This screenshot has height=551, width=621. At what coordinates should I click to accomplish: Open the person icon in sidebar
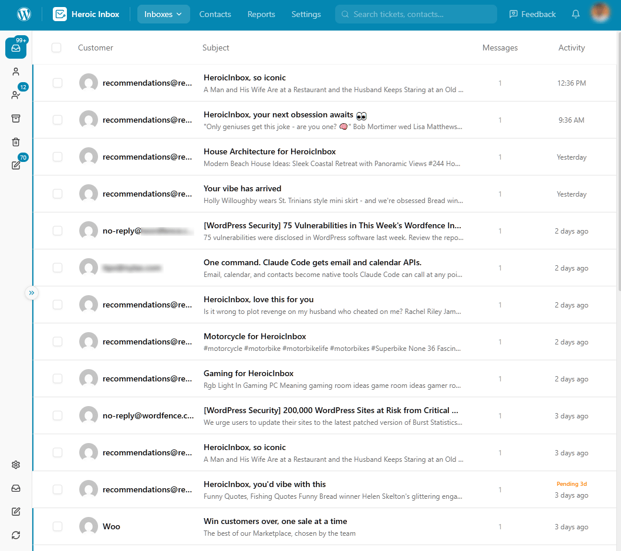pyautogui.click(x=16, y=72)
